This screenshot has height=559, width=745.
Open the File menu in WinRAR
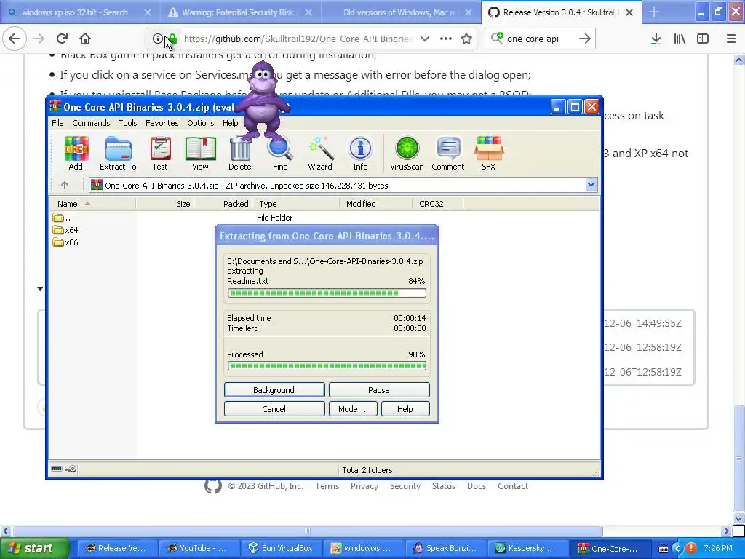(x=57, y=123)
